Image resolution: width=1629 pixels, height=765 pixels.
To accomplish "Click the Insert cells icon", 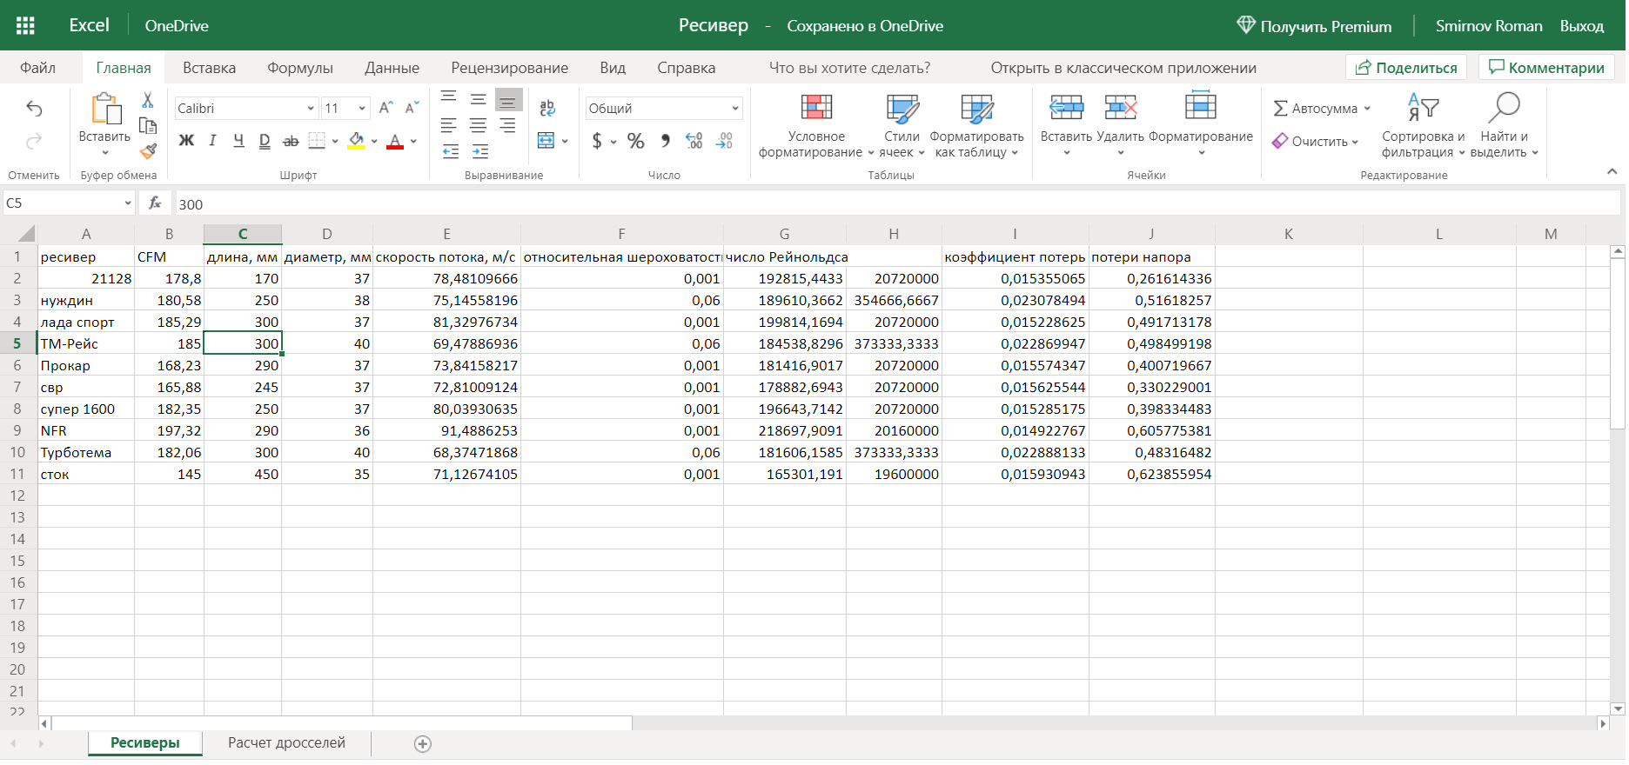I will click(x=1066, y=108).
